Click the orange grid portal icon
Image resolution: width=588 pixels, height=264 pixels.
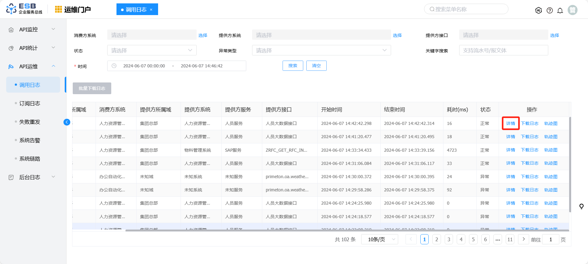(58, 10)
